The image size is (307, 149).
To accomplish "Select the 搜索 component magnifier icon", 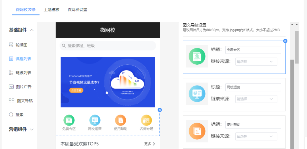I will point(11,115).
